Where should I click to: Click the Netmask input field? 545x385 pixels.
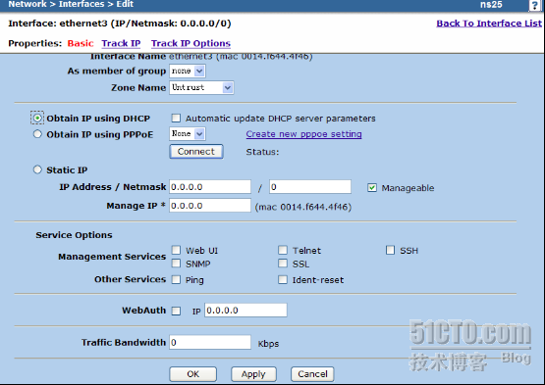310,186
